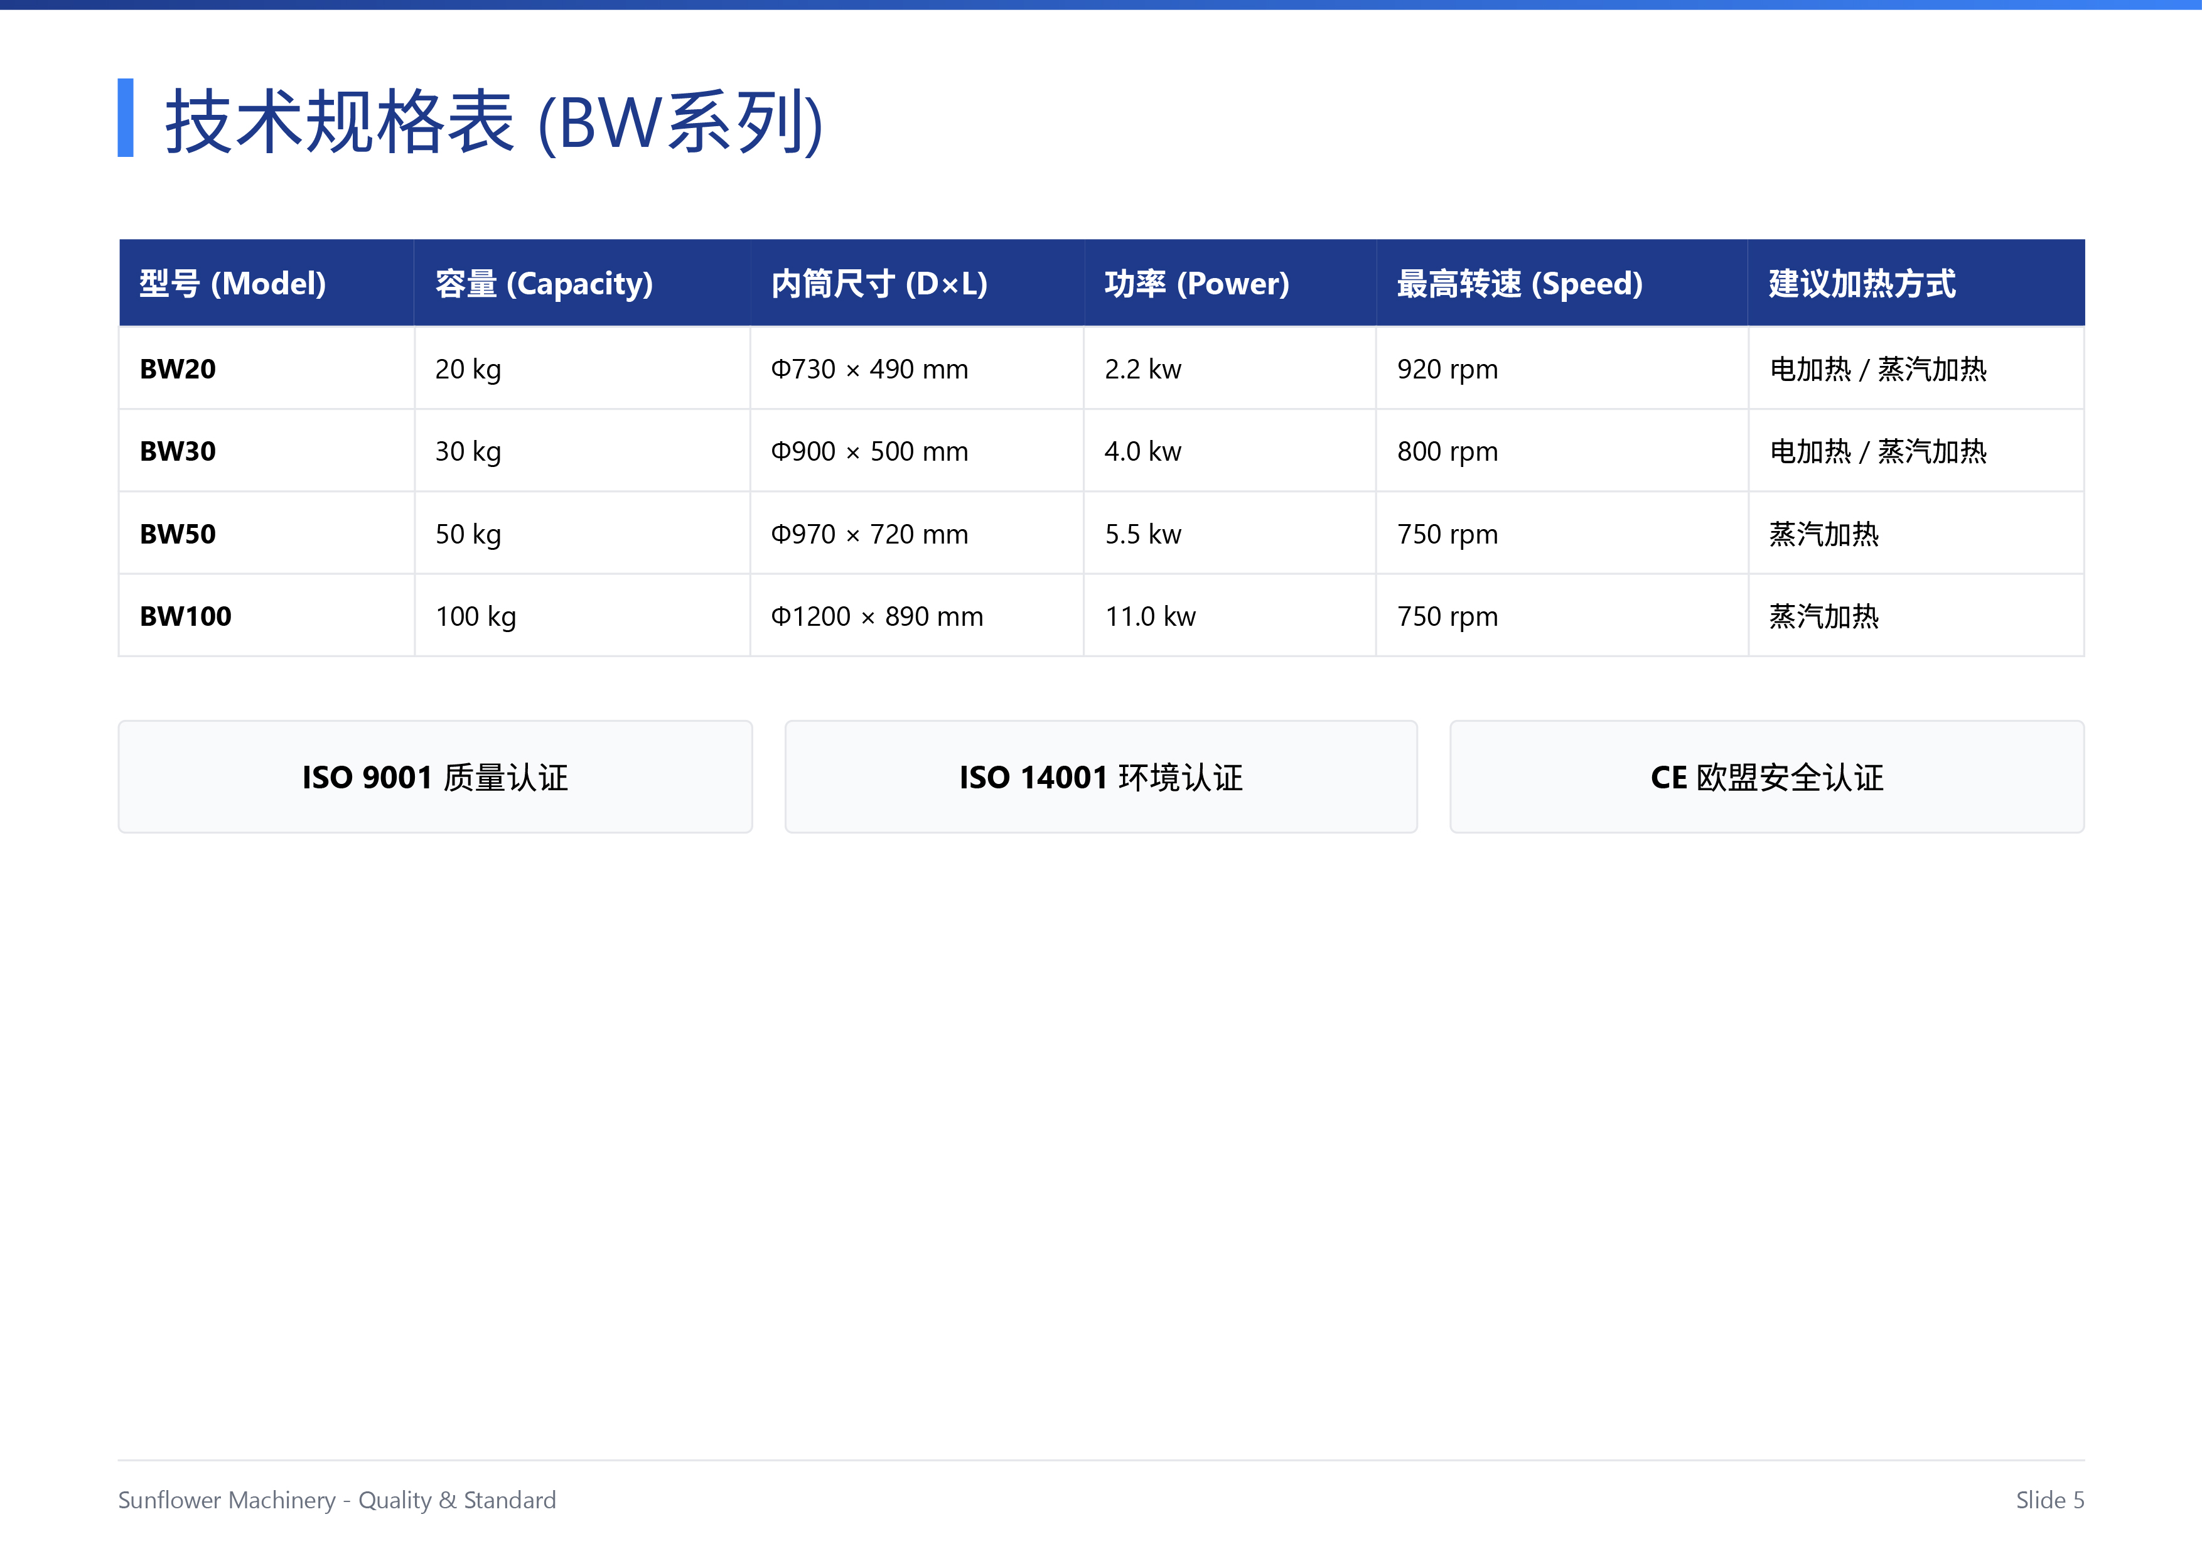Select the 容量 (Capacity) column header
Screen dimensions: 2202x1556
pos(582,283)
